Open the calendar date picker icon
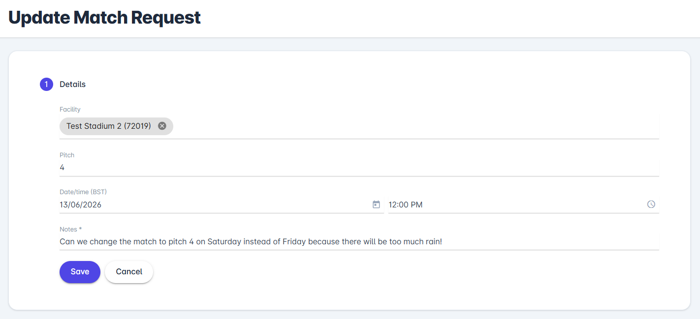This screenshot has height=319, width=700. (376, 204)
